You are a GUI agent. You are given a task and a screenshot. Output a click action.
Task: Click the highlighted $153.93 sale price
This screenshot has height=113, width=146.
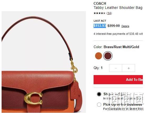point(100,26)
